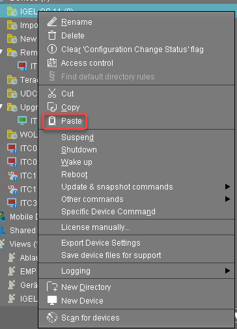The width and height of the screenshot is (237, 329).
Task: Click the Cut scissors icon
Action: pyautogui.click(x=52, y=93)
